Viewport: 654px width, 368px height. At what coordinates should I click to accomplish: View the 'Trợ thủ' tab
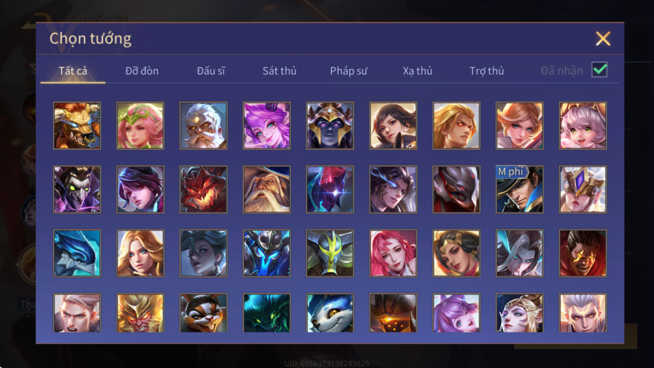487,71
